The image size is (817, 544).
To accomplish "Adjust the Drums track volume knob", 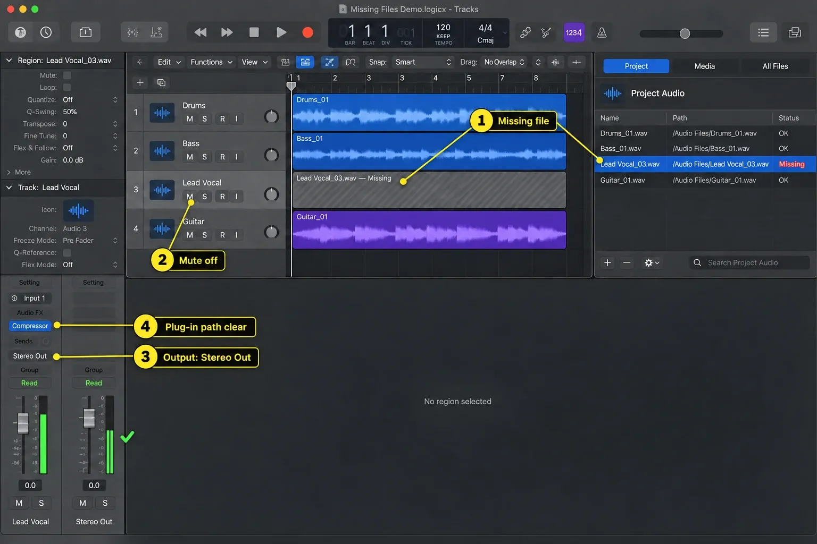I will pyautogui.click(x=271, y=116).
